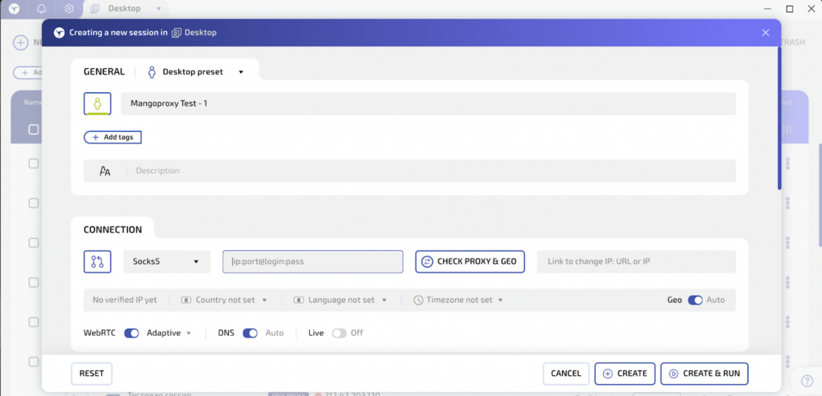Disable the WebRTC toggle
Image resolution: width=822 pixels, height=396 pixels.
(x=132, y=333)
